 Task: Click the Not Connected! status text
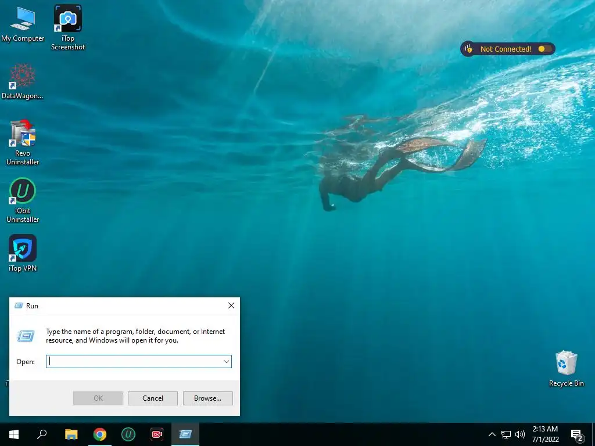point(506,49)
